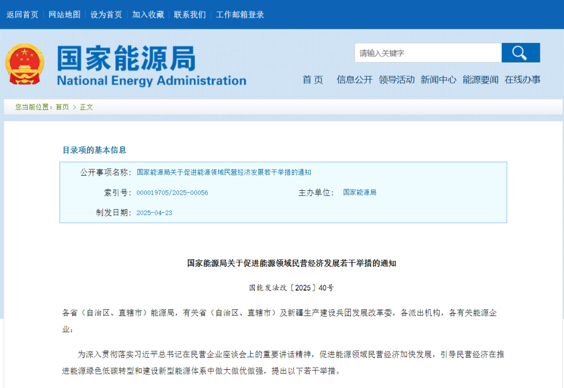Viewport: 564px width, 388px height.
Task: Click the magnifying glass search icon
Action: [x=520, y=53]
